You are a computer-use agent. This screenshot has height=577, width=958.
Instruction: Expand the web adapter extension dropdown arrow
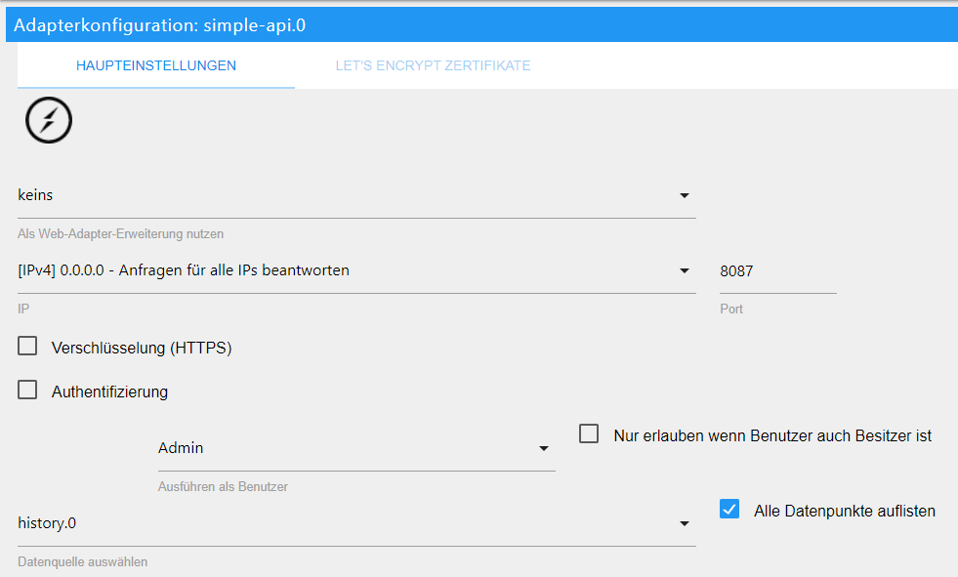685,195
